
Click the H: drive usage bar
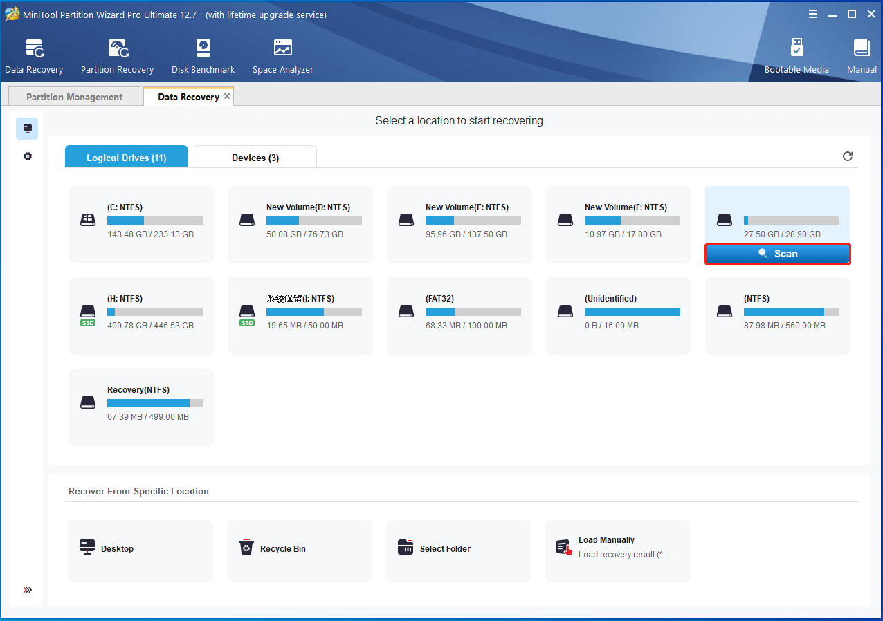[x=155, y=312]
